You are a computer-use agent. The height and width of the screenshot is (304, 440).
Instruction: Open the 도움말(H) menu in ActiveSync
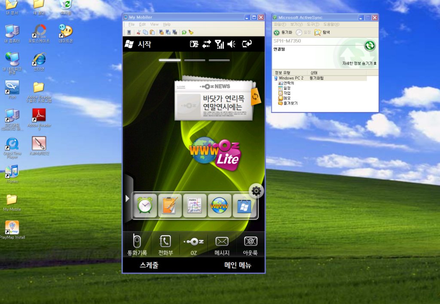pos(331,24)
